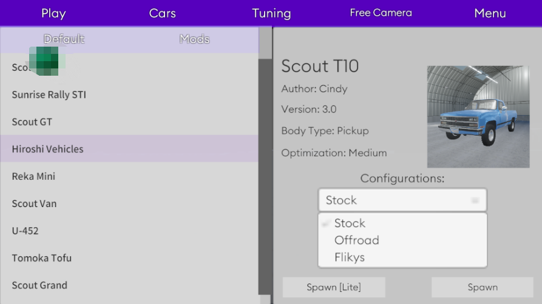Collapse the Configurations dropdown arrow

(x=475, y=200)
